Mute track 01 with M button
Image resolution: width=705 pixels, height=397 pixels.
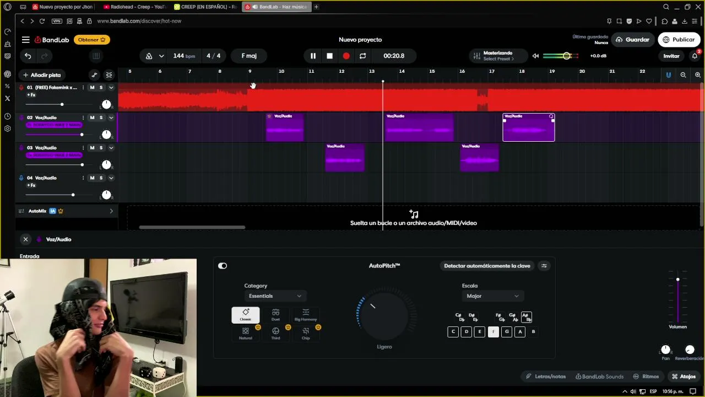[x=92, y=88]
